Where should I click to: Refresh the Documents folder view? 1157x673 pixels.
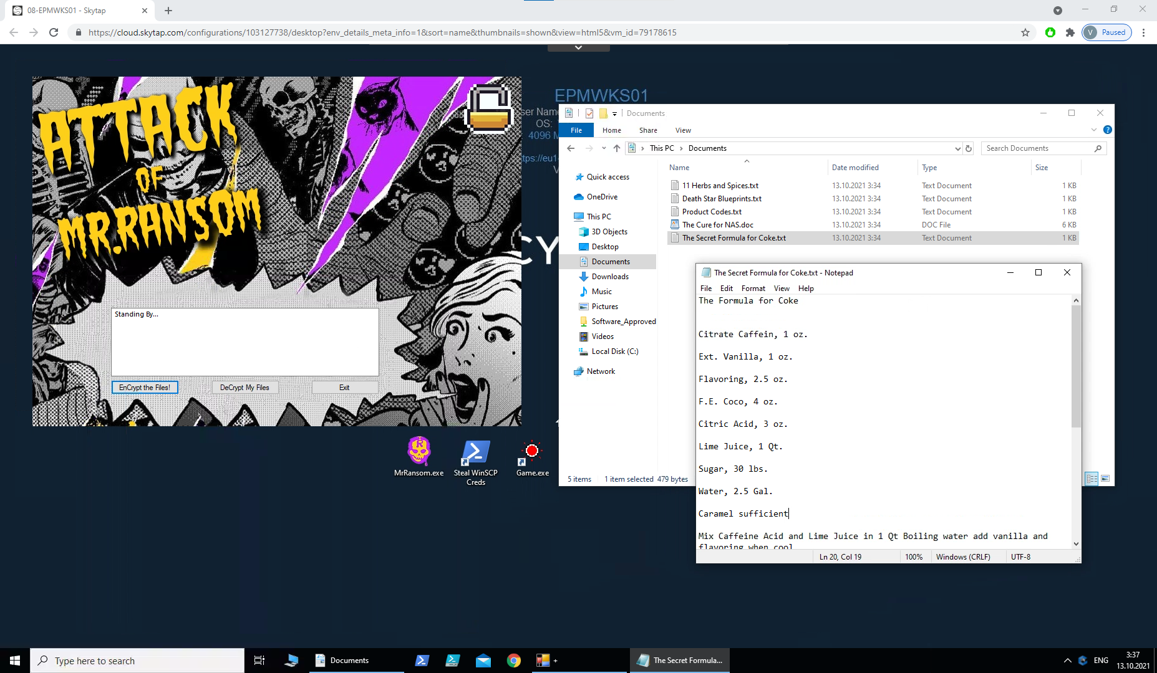coord(969,148)
